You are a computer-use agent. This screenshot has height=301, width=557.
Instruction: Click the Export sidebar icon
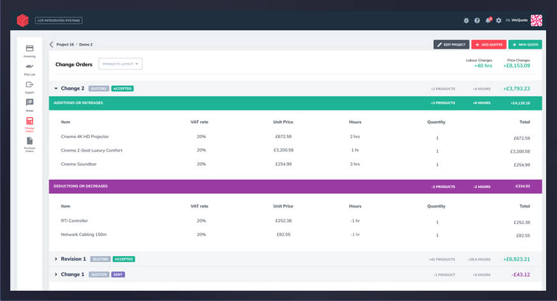click(x=30, y=86)
